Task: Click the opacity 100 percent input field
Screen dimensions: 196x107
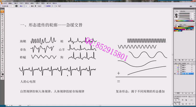Action: pos(53,6)
